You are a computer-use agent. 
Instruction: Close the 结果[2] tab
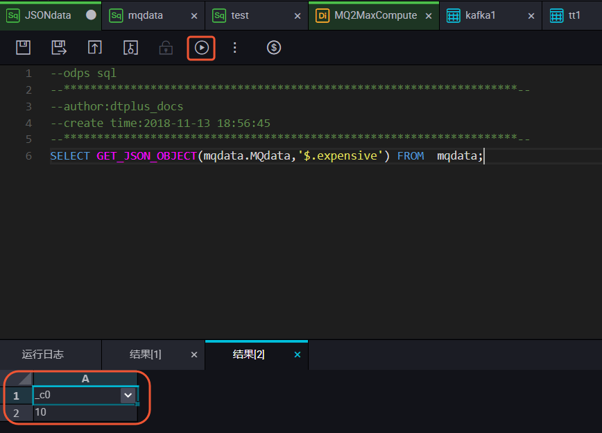tap(298, 355)
